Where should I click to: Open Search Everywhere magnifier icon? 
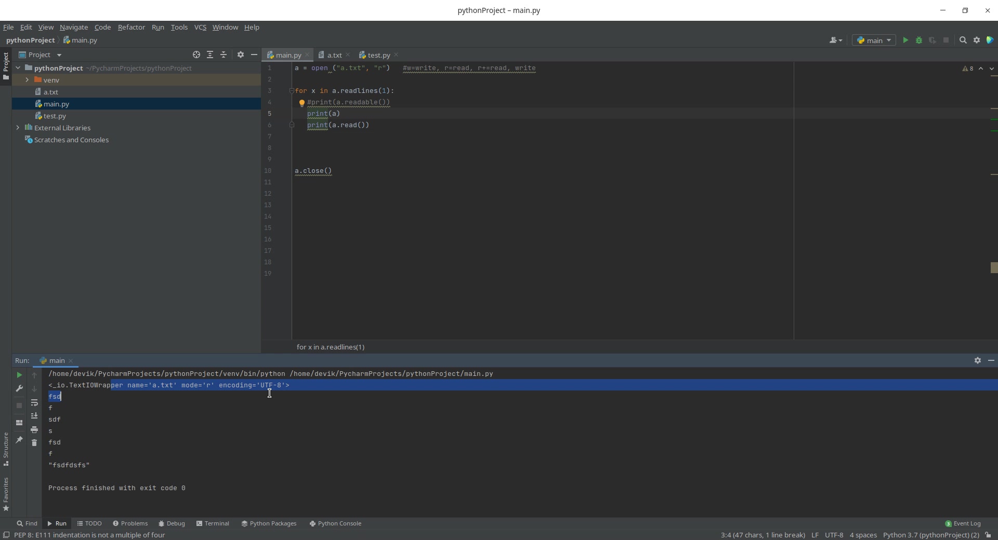coord(963,40)
